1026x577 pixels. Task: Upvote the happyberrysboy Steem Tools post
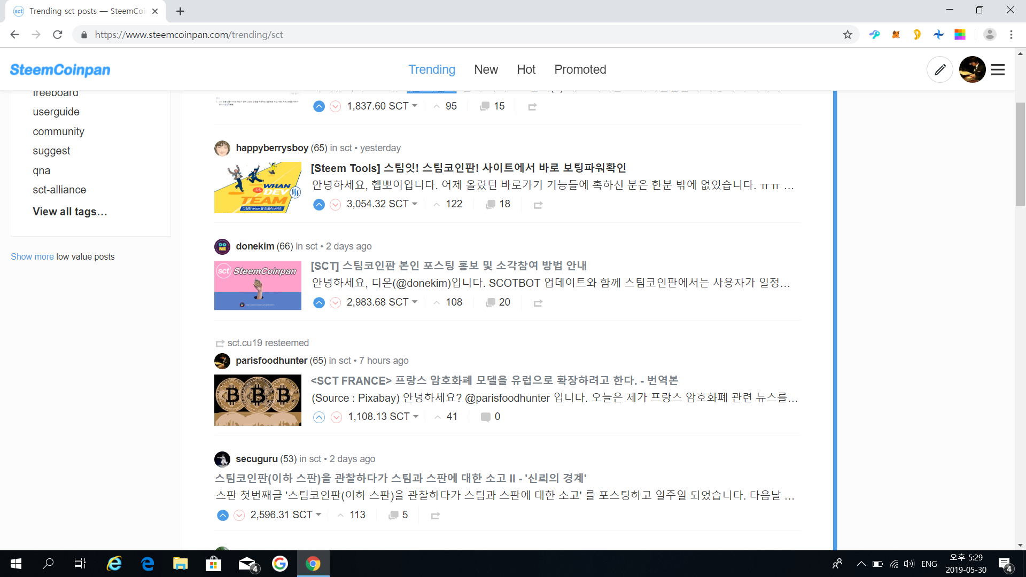pos(319,205)
